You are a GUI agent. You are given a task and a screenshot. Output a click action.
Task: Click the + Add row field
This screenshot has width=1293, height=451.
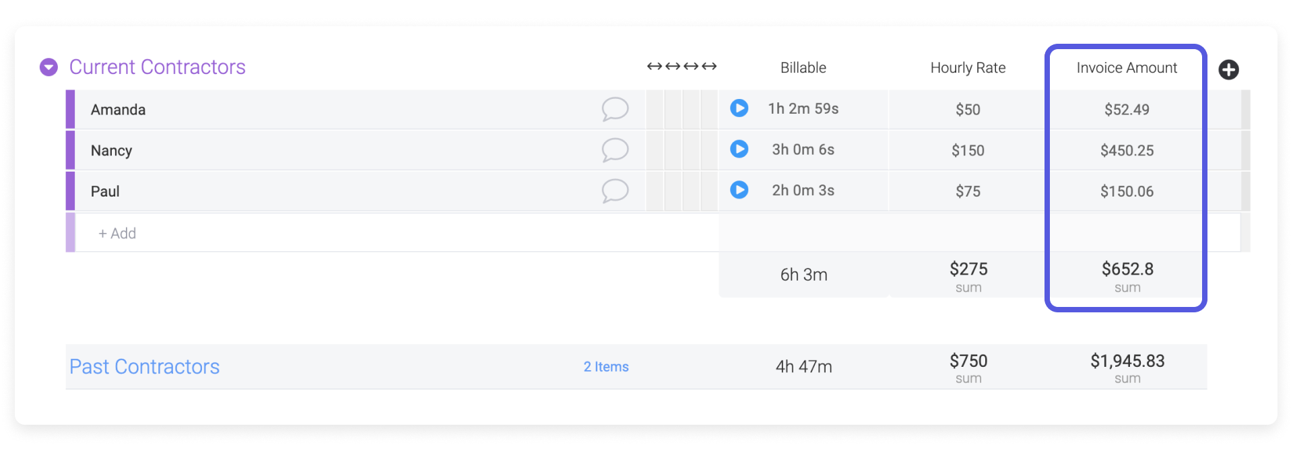397,233
